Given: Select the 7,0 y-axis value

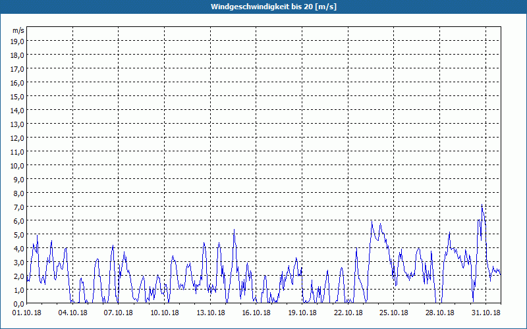Looking at the screenshot, I should 19,207.
